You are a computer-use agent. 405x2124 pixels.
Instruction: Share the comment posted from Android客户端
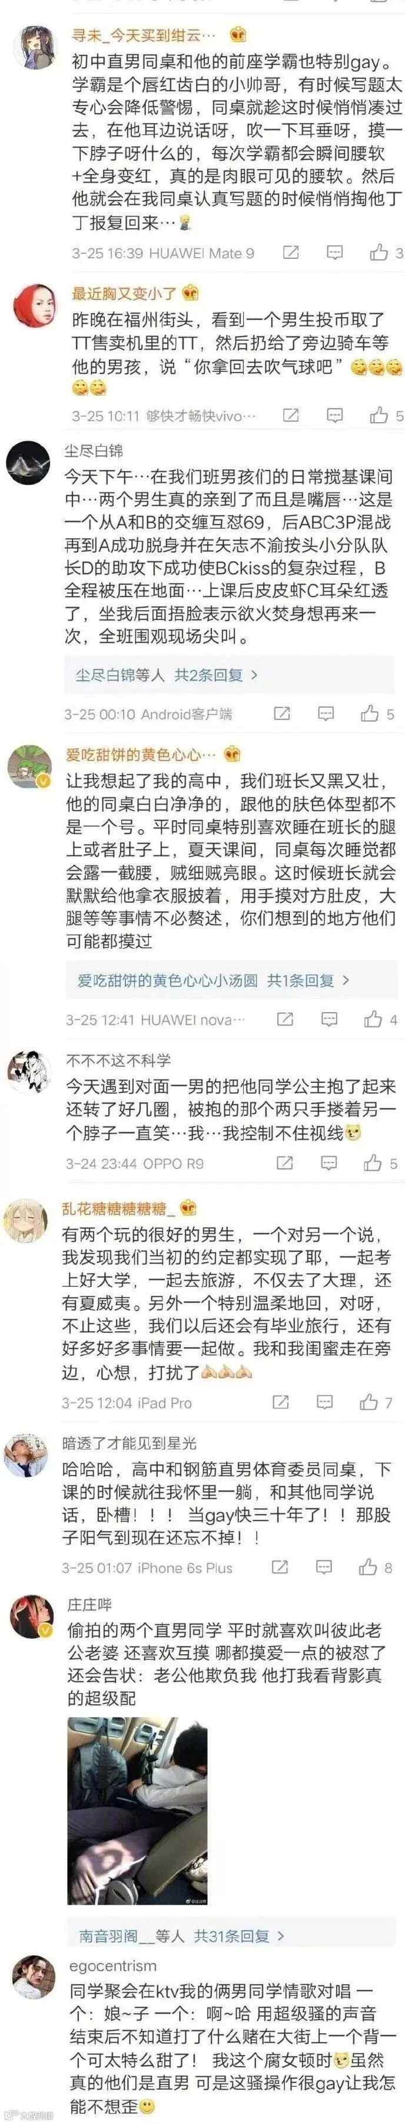281,712
